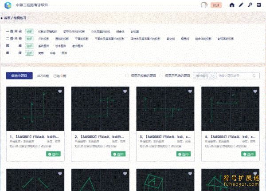Click 选中 button on AAS002 card

pos(118,154)
